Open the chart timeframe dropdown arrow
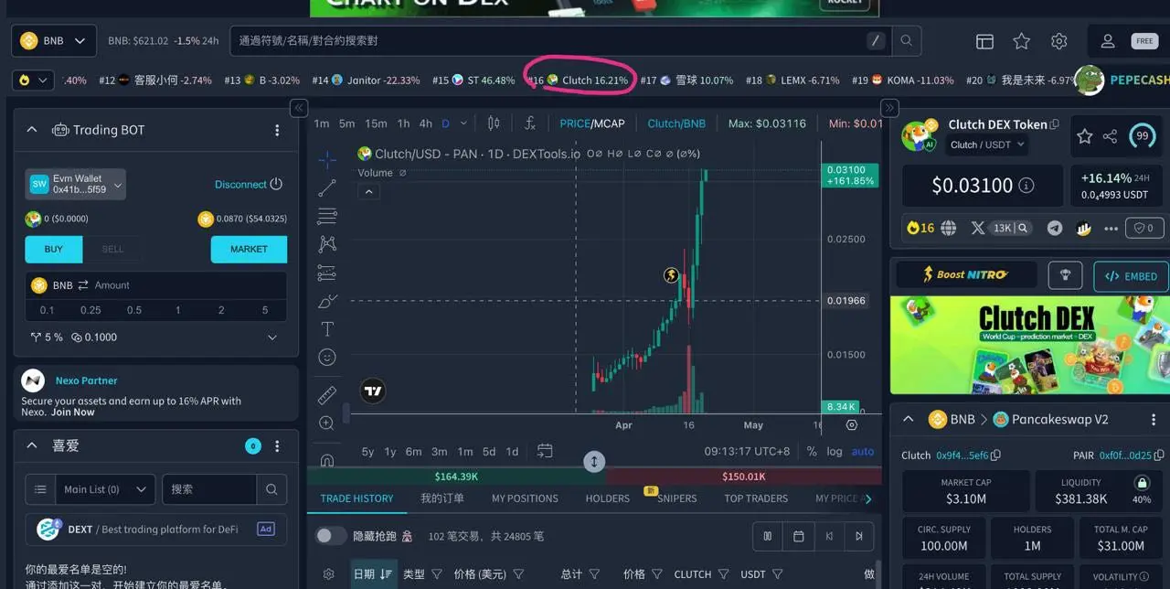Image resolution: width=1170 pixels, height=589 pixels. (x=463, y=123)
